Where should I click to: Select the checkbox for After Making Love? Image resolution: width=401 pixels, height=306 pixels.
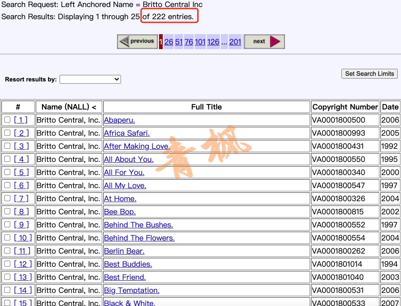(7, 146)
